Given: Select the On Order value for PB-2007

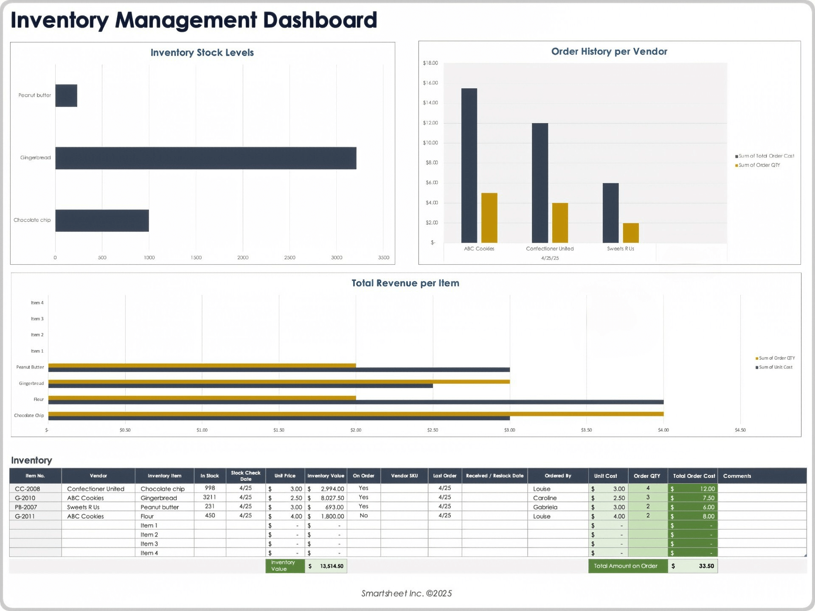Looking at the screenshot, I should pyautogui.click(x=363, y=507).
